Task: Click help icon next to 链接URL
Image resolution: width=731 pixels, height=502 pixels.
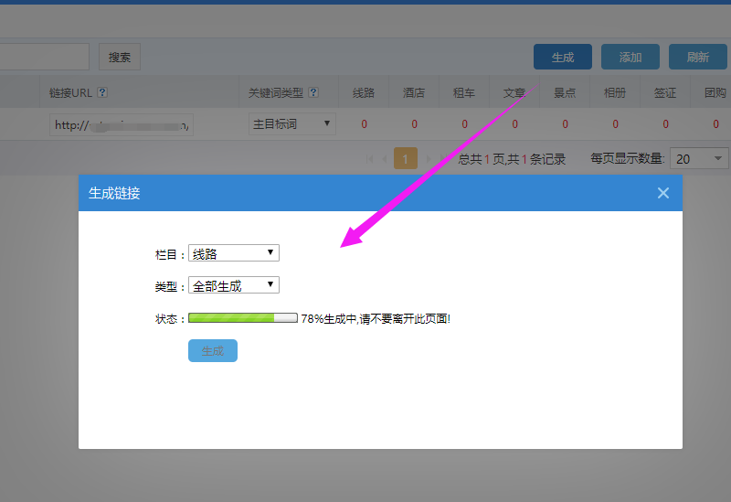Action: coord(102,92)
